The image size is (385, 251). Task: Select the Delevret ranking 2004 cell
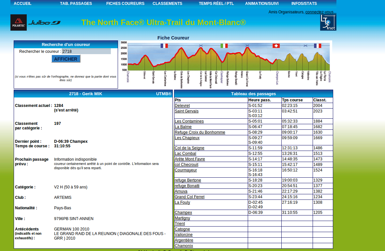pos(323,106)
